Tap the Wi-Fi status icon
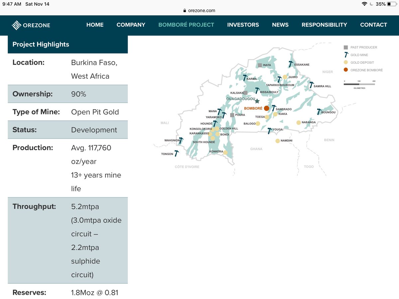Viewport: 399px width, 299px height. [x=364, y=4]
